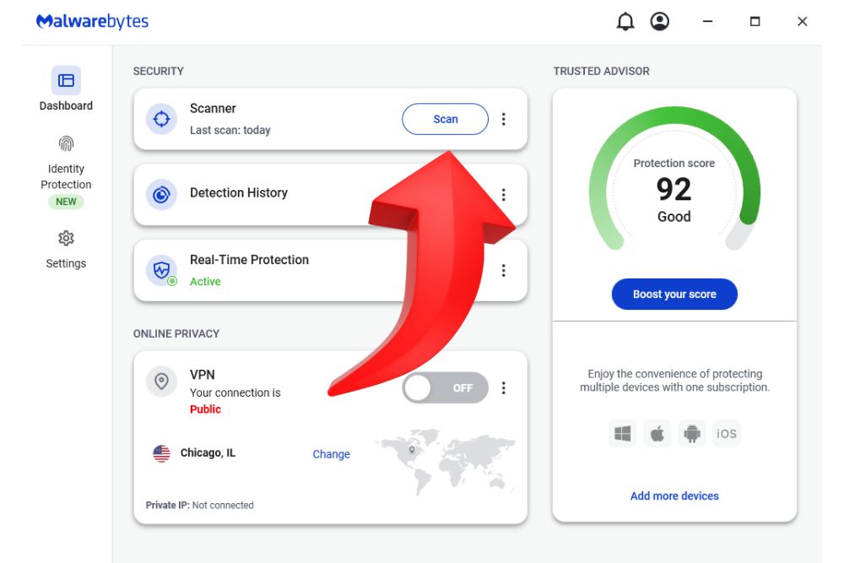
Task: Click the Boost your score button
Action: pyautogui.click(x=674, y=295)
